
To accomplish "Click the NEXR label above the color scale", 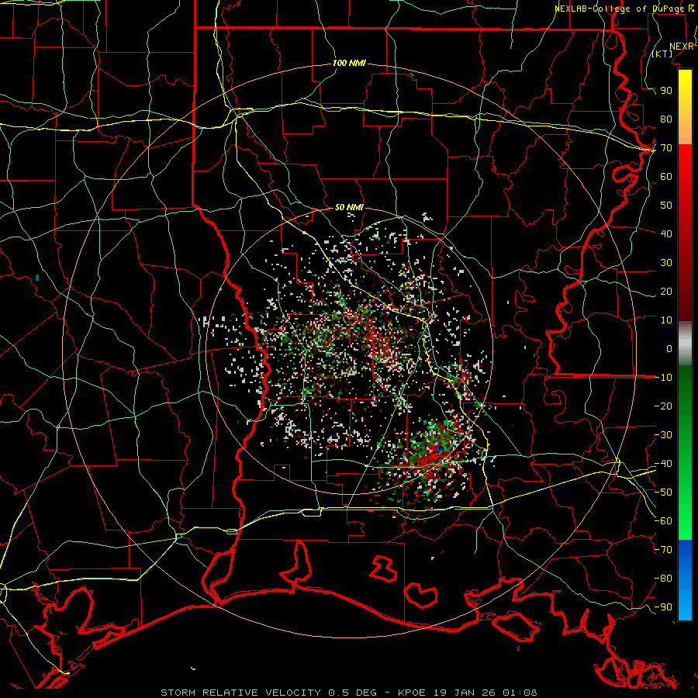I will pyautogui.click(x=681, y=47).
